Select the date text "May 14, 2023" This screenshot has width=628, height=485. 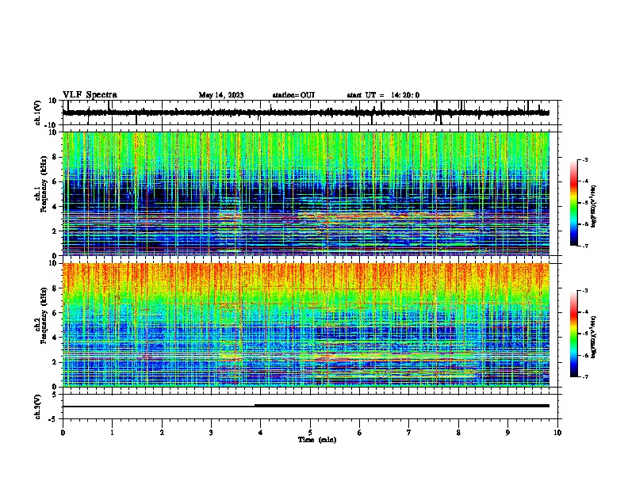[x=221, y=95]
